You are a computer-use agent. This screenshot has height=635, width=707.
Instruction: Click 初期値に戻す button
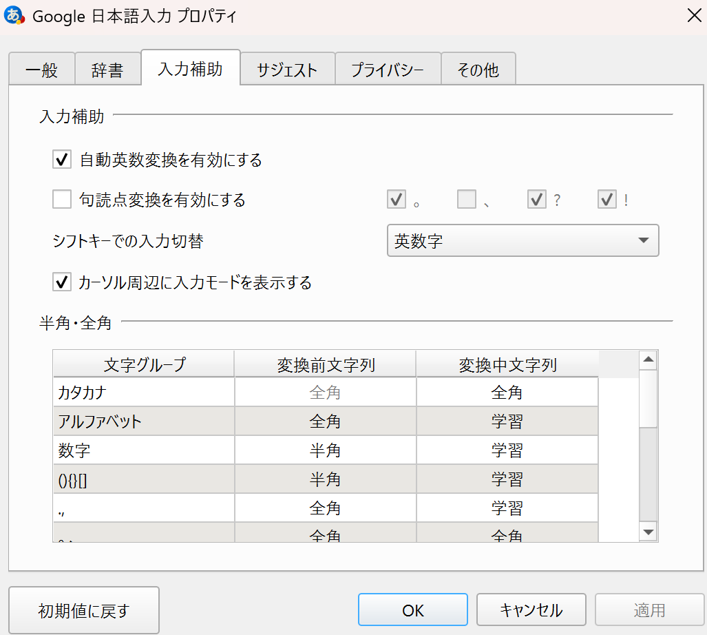pos(84,610)
